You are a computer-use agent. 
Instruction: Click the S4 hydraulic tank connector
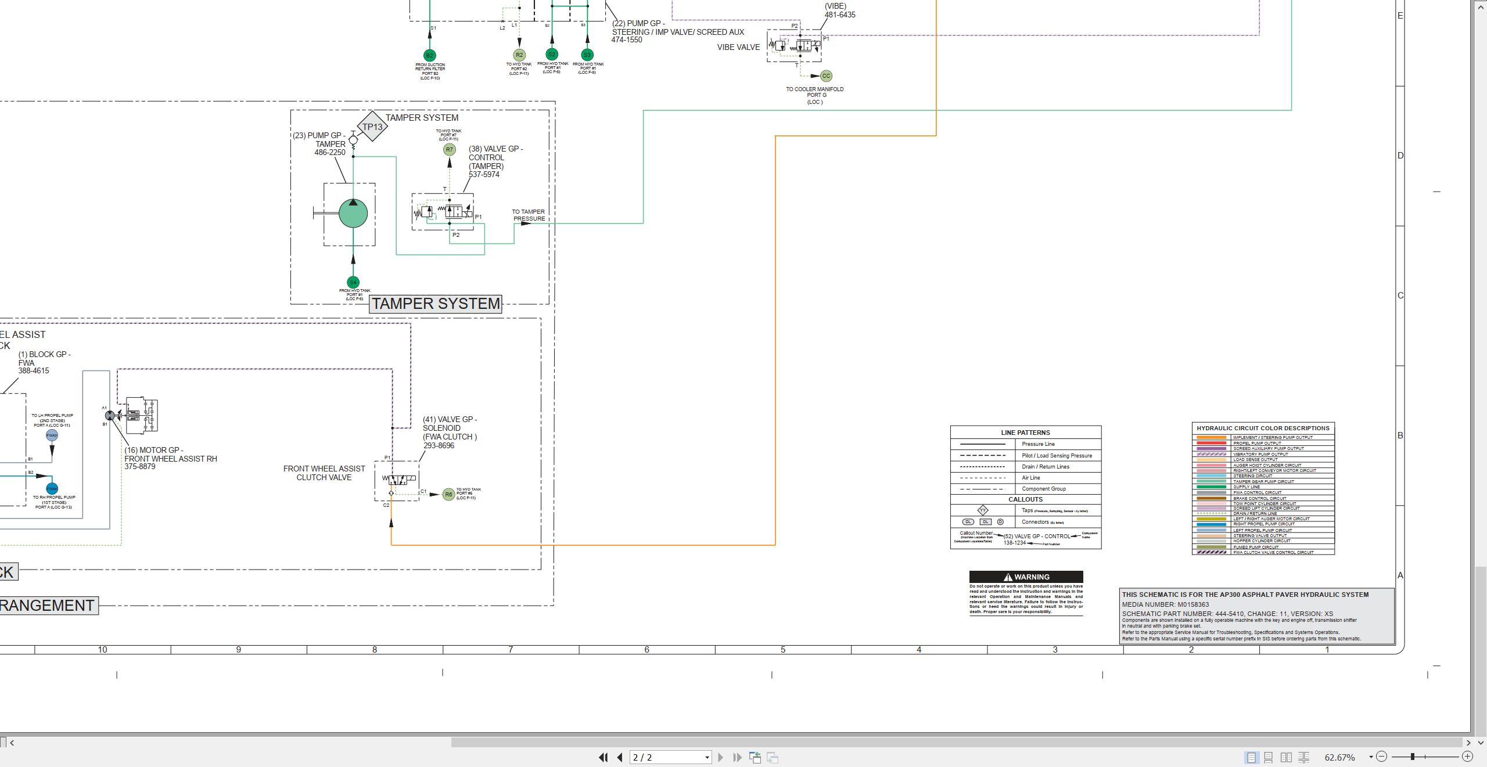click(x=353, y=283)
